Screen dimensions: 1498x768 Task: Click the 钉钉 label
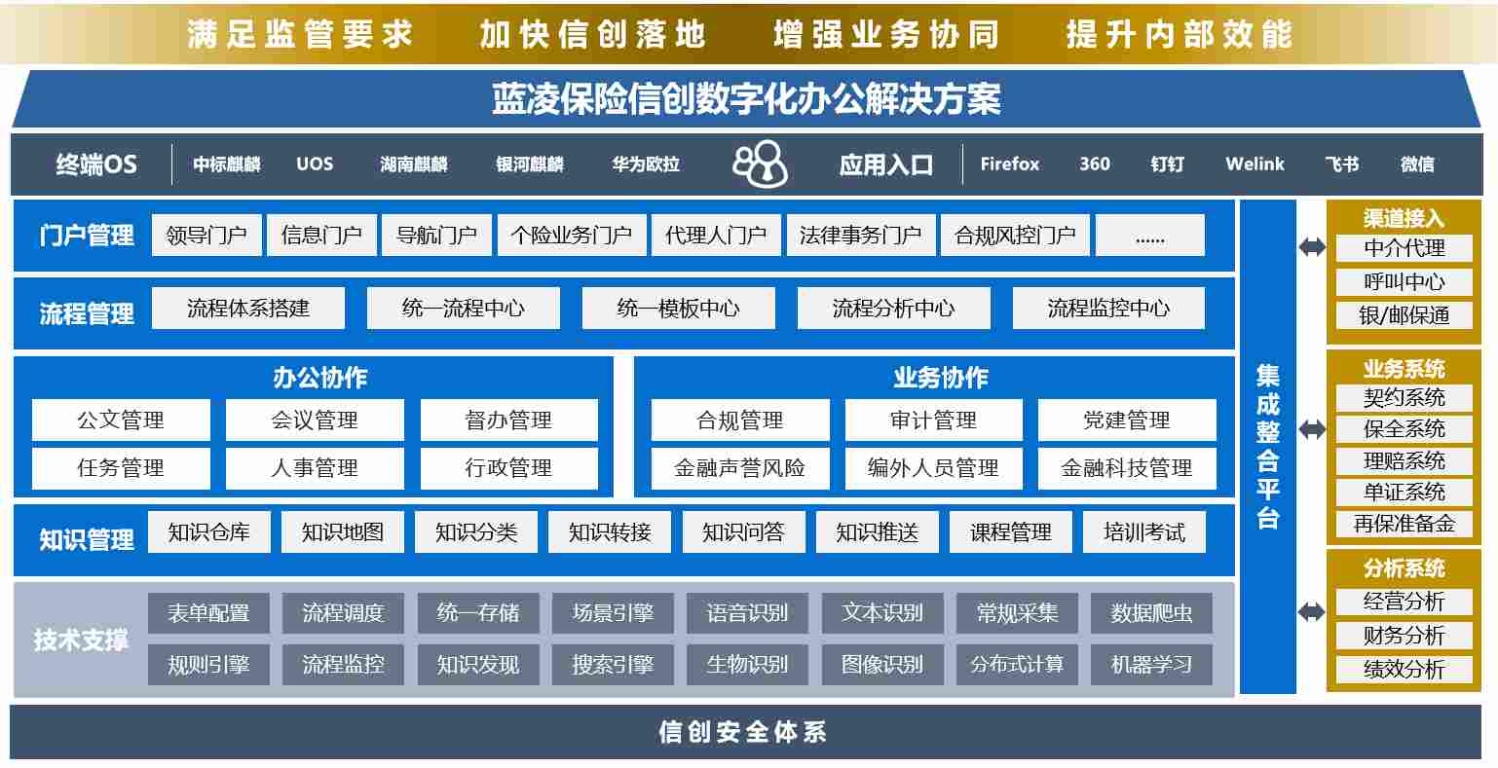tap(1167, 165)
